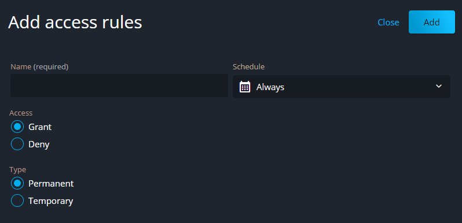Viewport: 462px width, 223px height.
Task: Click the Deny label text
Action: tap(39, 144)
